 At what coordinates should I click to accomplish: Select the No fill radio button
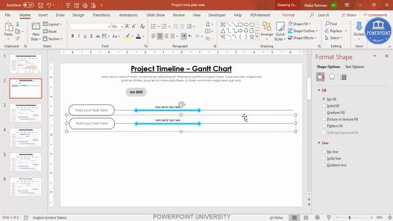pyautogui.click(x=324, y=99)
